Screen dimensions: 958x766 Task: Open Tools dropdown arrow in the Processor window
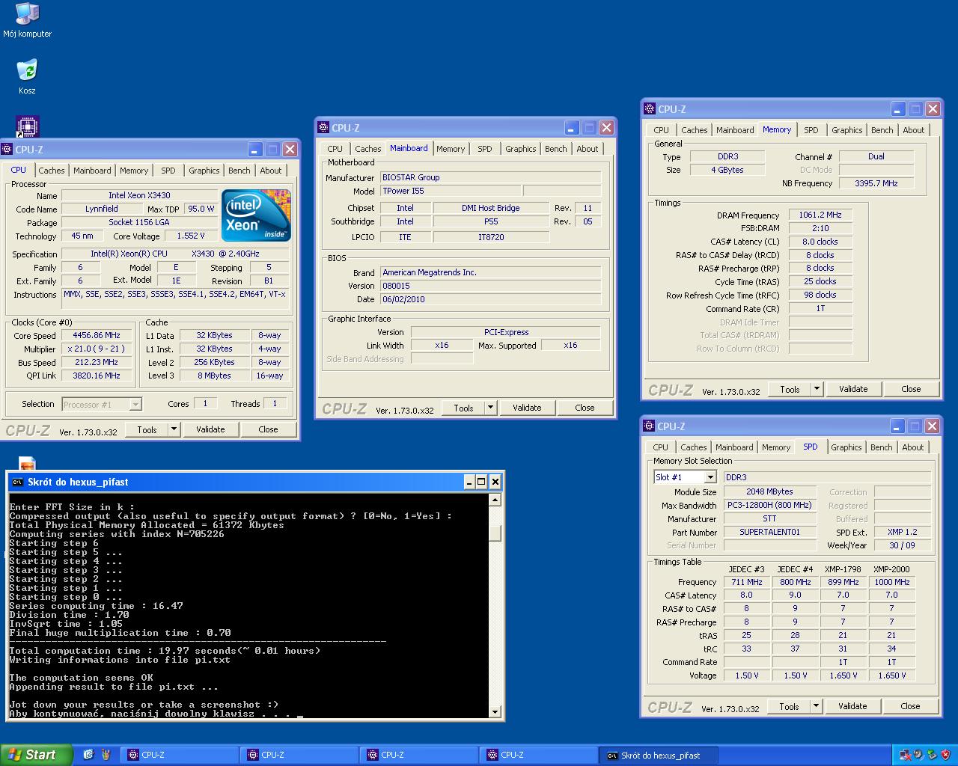(x=174, y=429)
